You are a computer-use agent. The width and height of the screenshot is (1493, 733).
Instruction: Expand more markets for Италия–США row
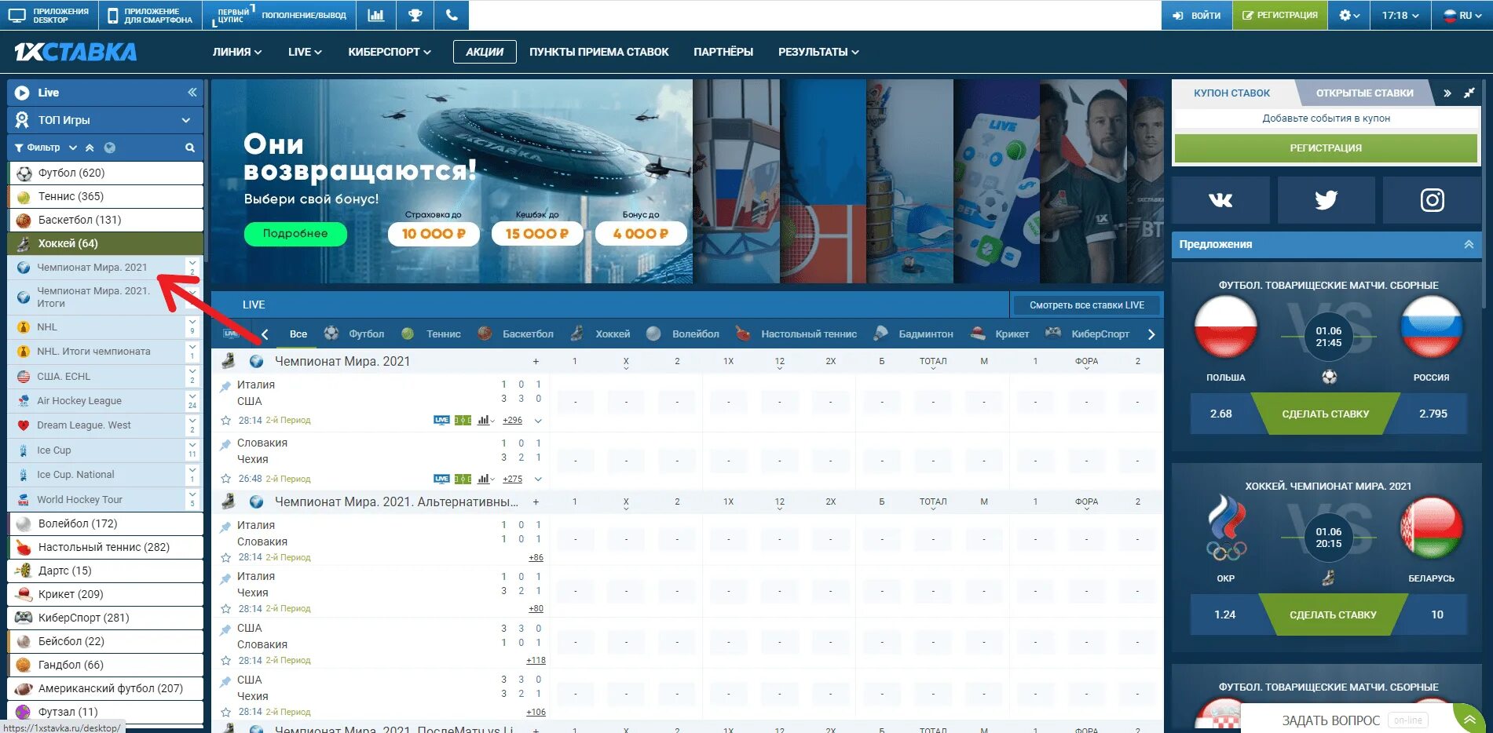[x=538, y=421]
